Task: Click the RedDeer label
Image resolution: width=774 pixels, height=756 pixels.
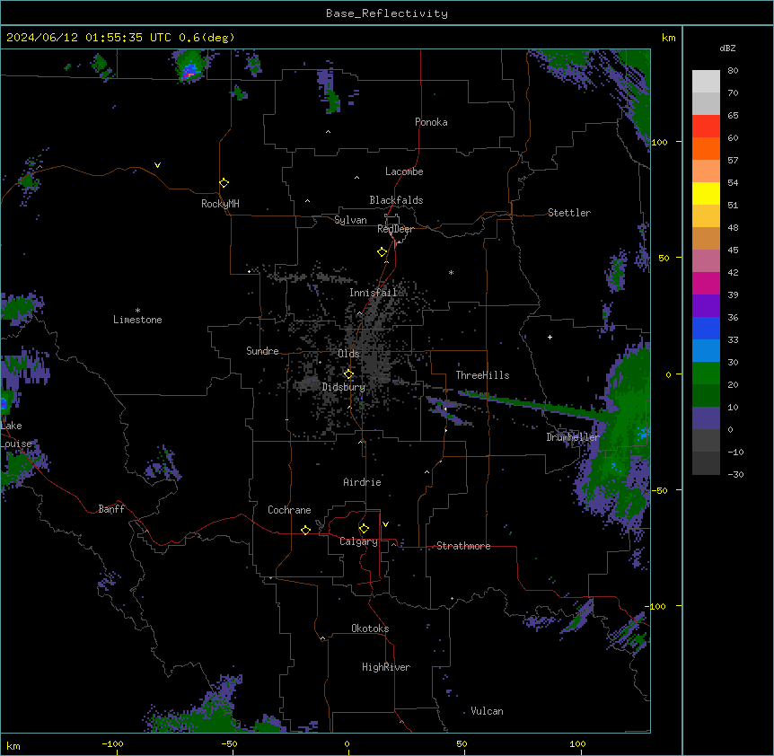Action: [395, 229]
